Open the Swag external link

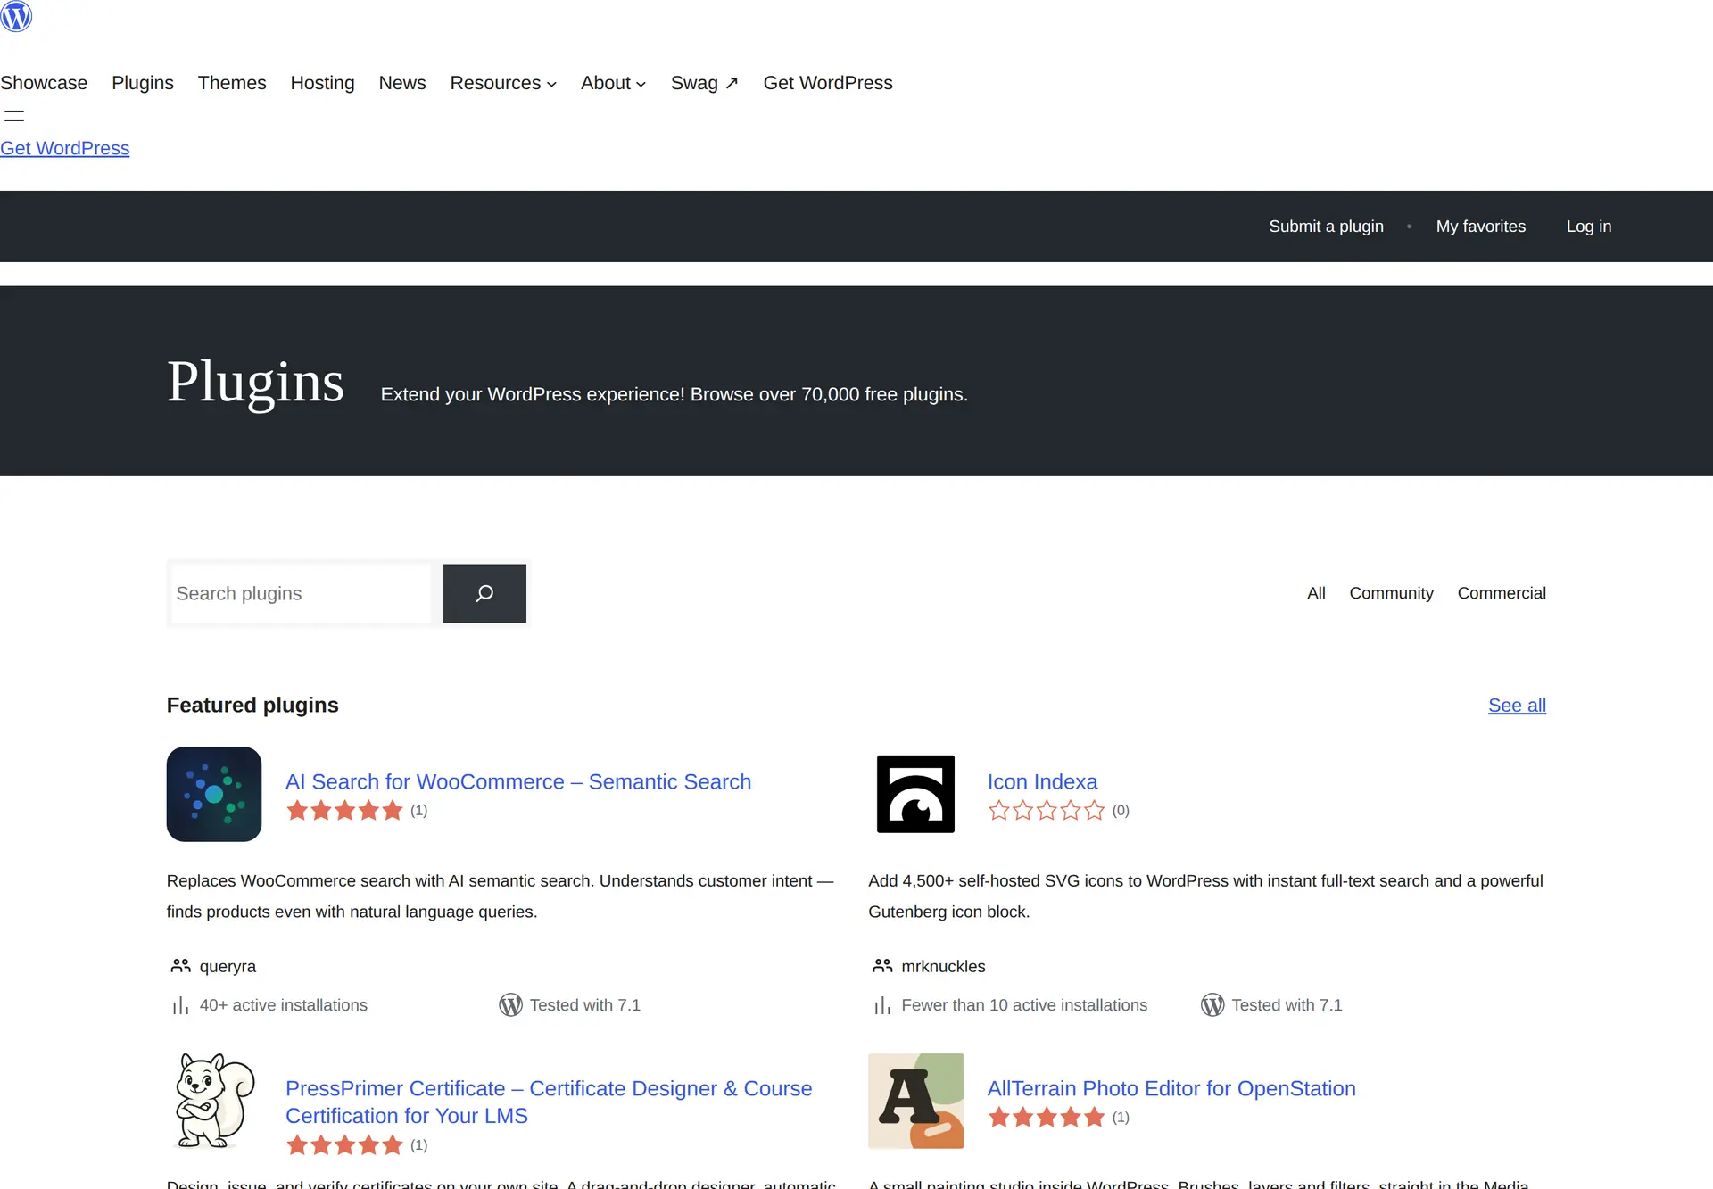coord(705,83)
